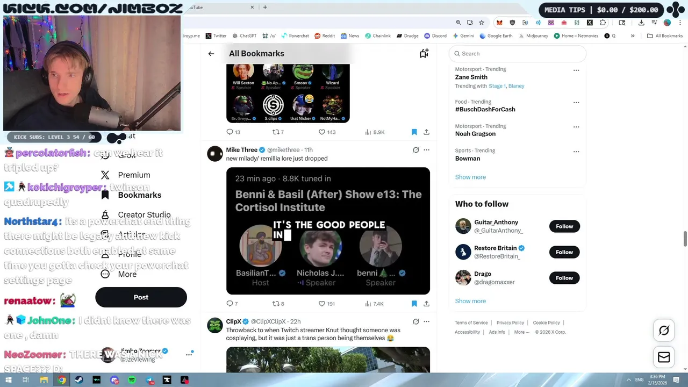Play Benni & Basil After Show space card
Viewport: 688px width, 387px height.
328,231
